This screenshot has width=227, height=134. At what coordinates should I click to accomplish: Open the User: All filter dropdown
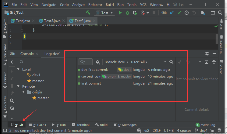tap(139, 62)
